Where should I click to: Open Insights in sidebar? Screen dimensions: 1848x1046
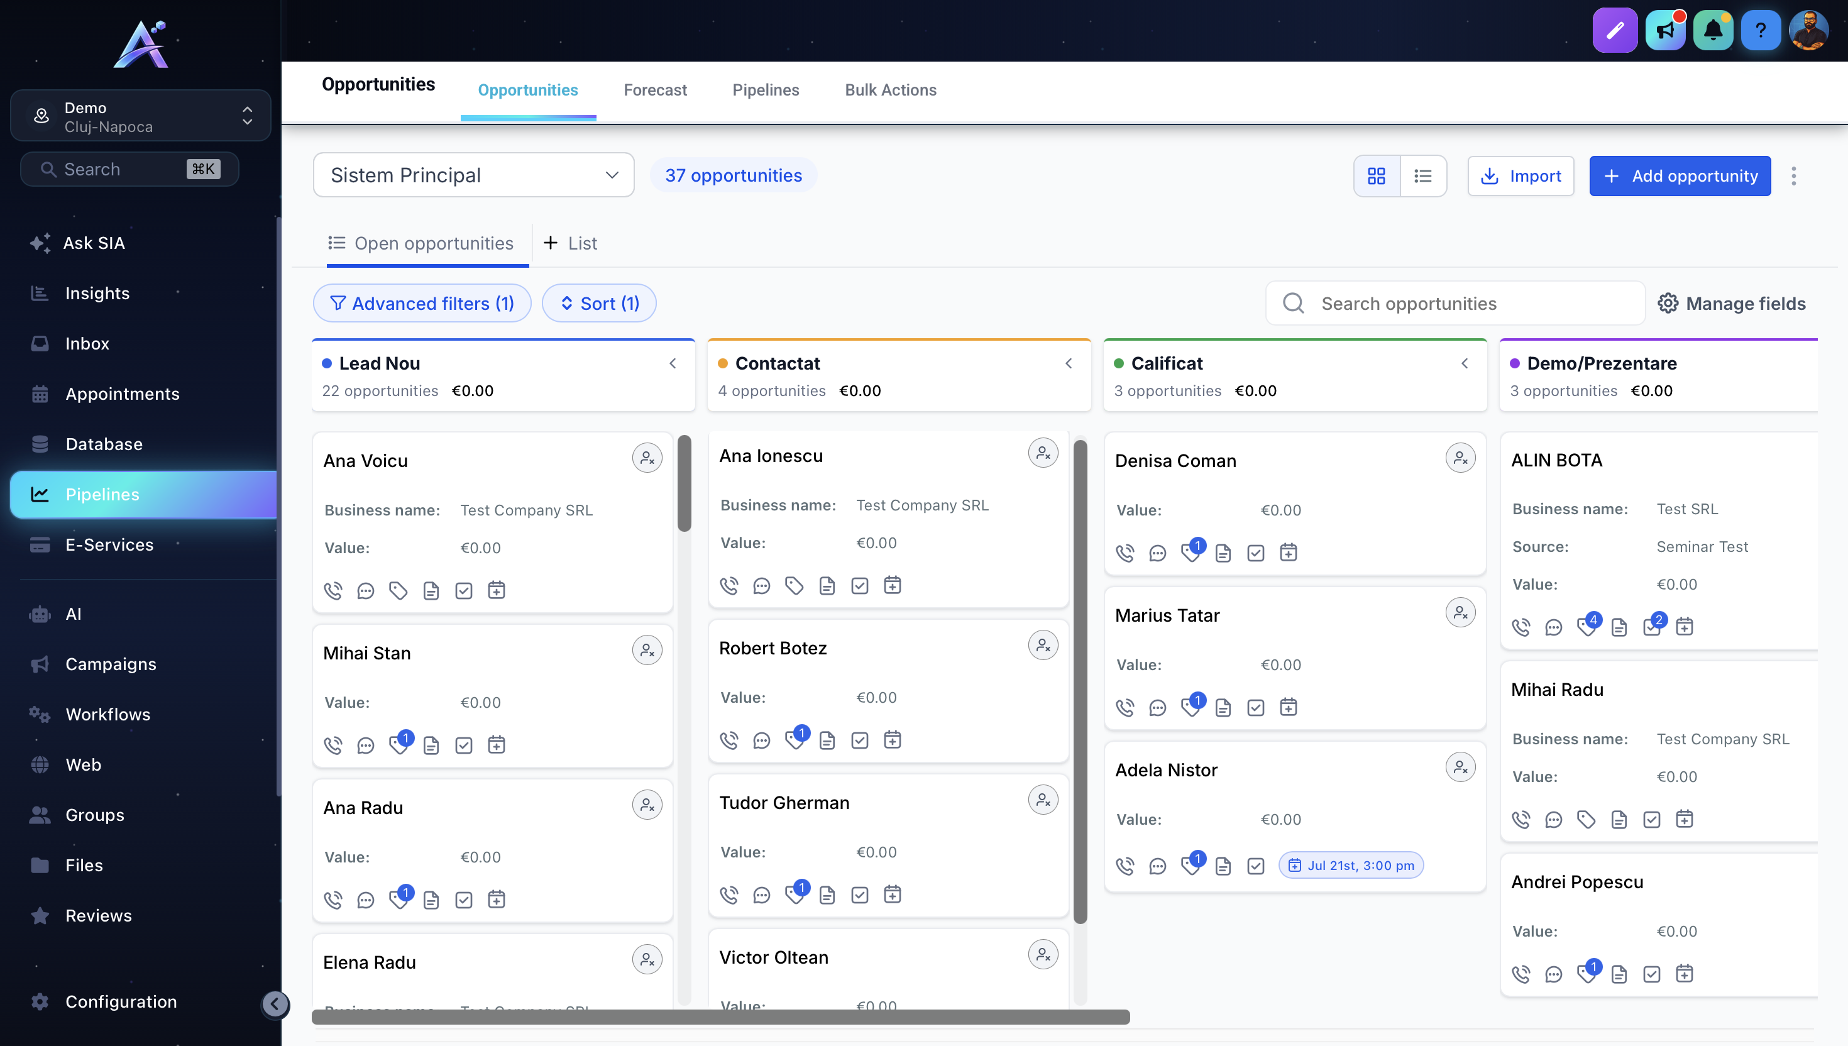tap(97, 294)
